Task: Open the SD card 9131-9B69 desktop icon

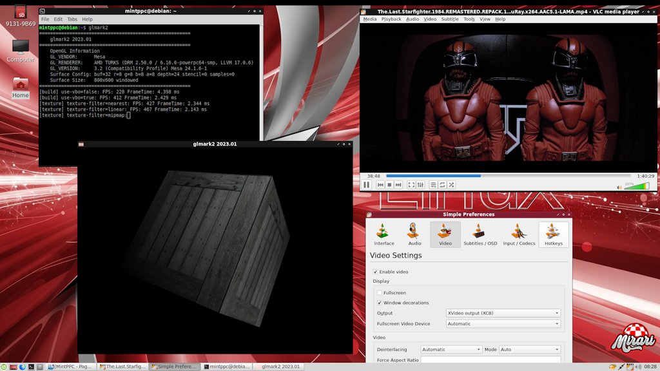Action: click(x=20, y=15)
